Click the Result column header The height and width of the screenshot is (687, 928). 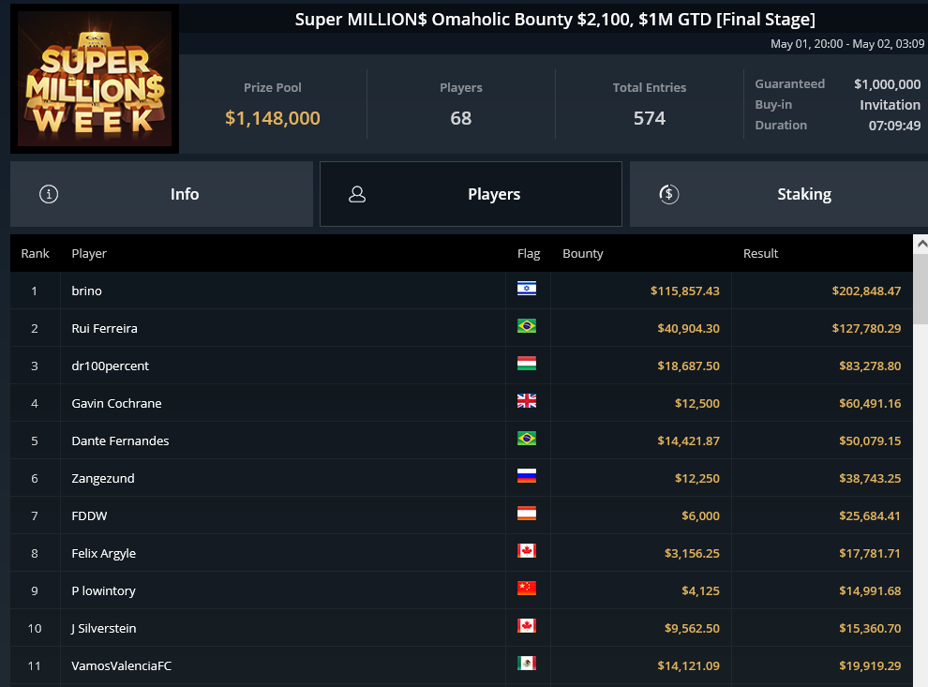[x=760, y=253]
